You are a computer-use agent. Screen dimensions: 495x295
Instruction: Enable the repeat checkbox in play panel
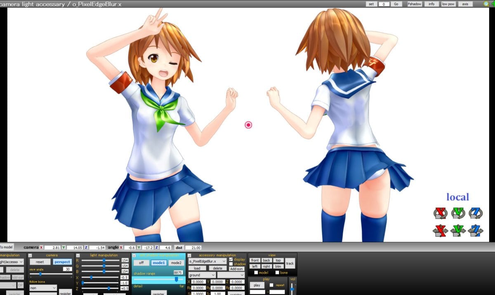[271, 285]
